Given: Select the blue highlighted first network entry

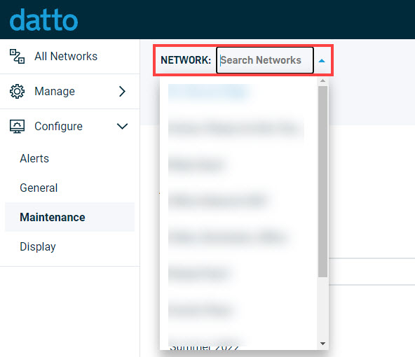Looking at the screenshot, I should [x=208, y=92].
